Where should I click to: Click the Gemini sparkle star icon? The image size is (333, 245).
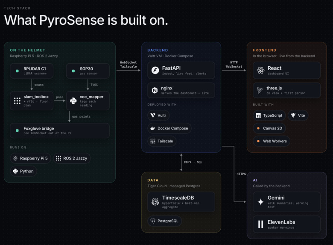point(260,202)
